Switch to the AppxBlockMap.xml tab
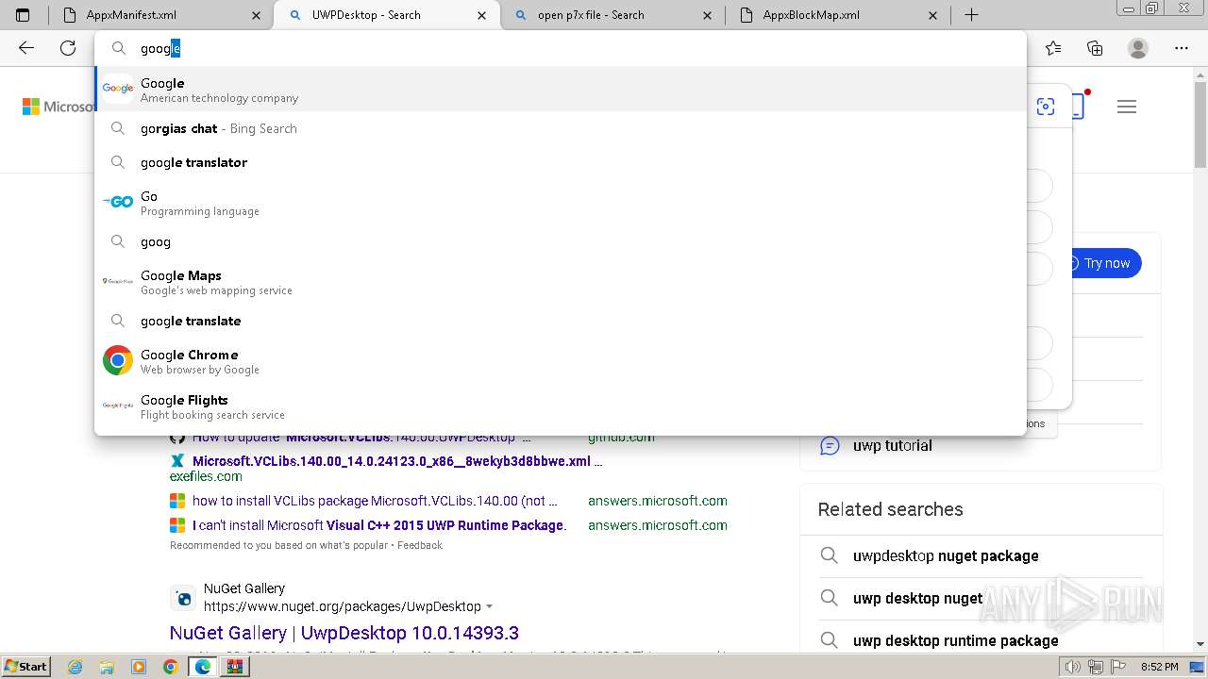The width and height of the screenshot is (1208, 679). point(836,15)
